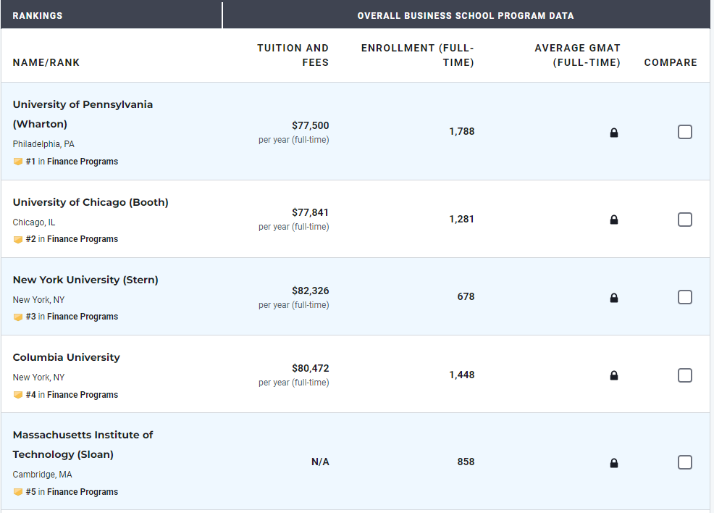Click the Rankings header tab

[38, 15]
